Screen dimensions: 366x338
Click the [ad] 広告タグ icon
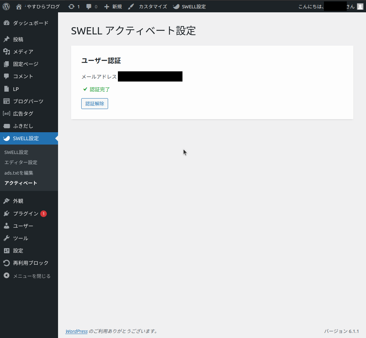pos(7,113)
